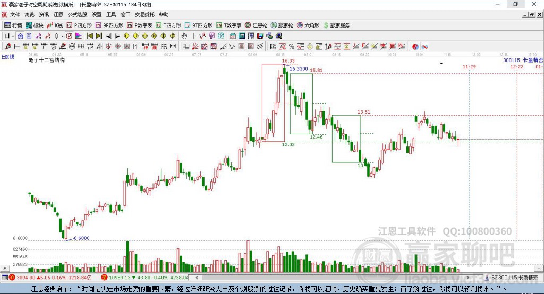Select the red pen drawing tool
This screenshot has height=294, width=544.
point(7,46)
